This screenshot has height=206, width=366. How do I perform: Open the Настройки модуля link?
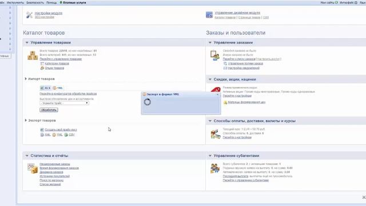pyautogui.click(x=49, y=13)
